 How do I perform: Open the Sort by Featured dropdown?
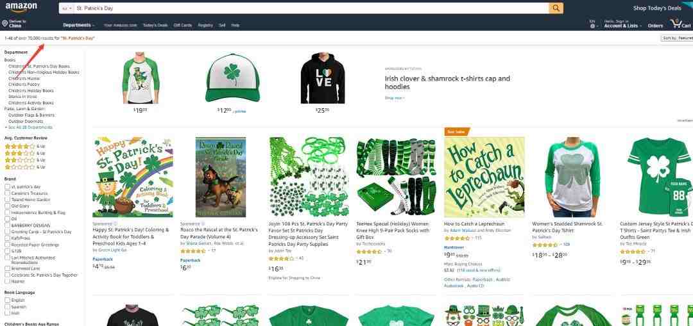coord(677,38)
